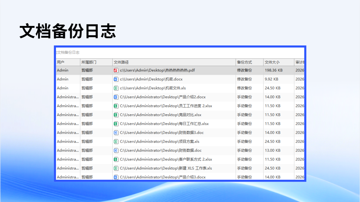360x202 pixels.
Task: Click the Word icon beside 产品介绍3.docx
Action: (x=116, y=177)
